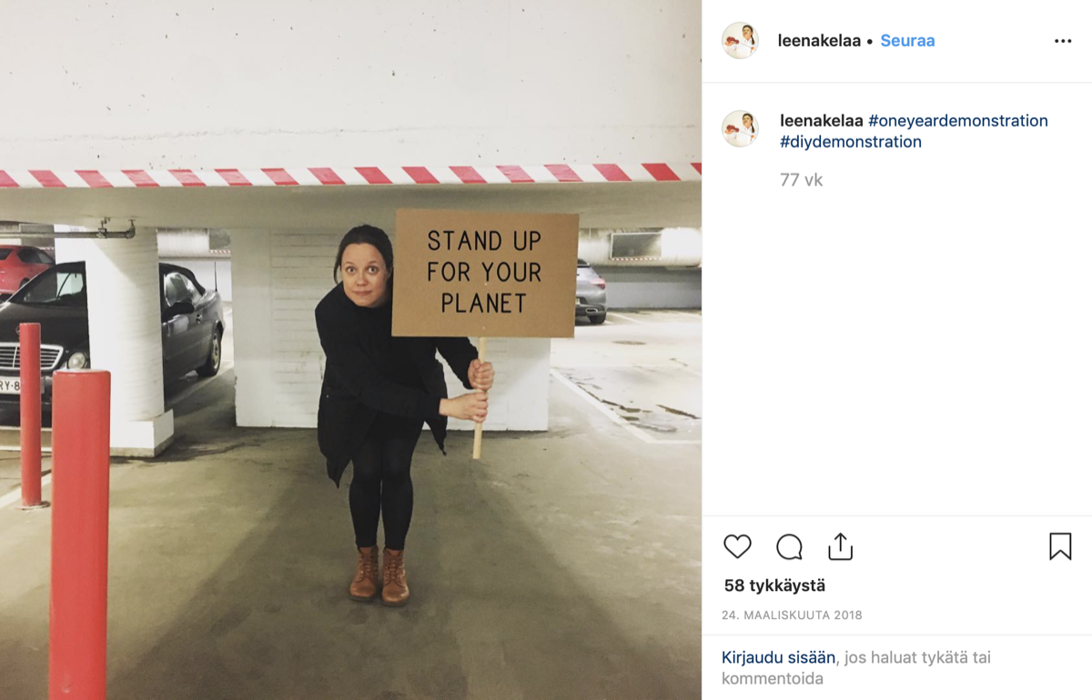The image size is (1092, 700).
Task: Share the post via the upload arrow icon
Action: click(840, 545)
